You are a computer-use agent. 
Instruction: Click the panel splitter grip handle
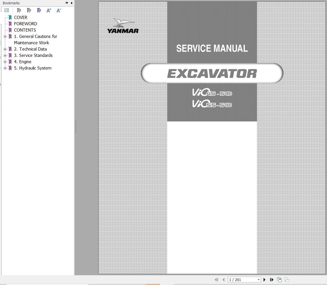76,126
